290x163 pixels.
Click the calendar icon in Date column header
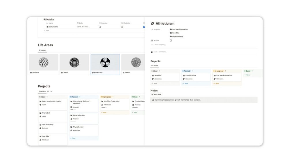point(78,23)
